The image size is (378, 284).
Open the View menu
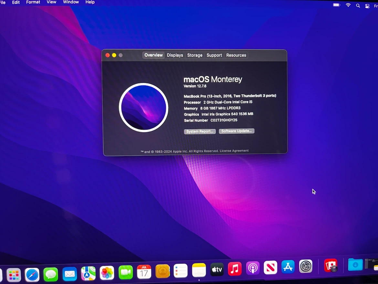51,2
